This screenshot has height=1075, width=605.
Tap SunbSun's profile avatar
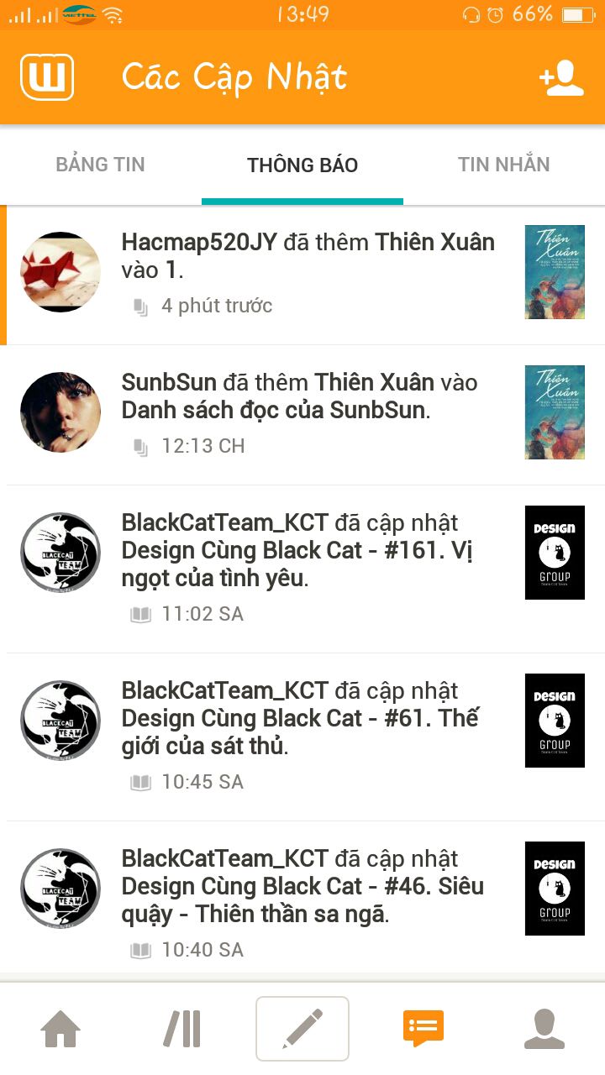click(60, 412)
